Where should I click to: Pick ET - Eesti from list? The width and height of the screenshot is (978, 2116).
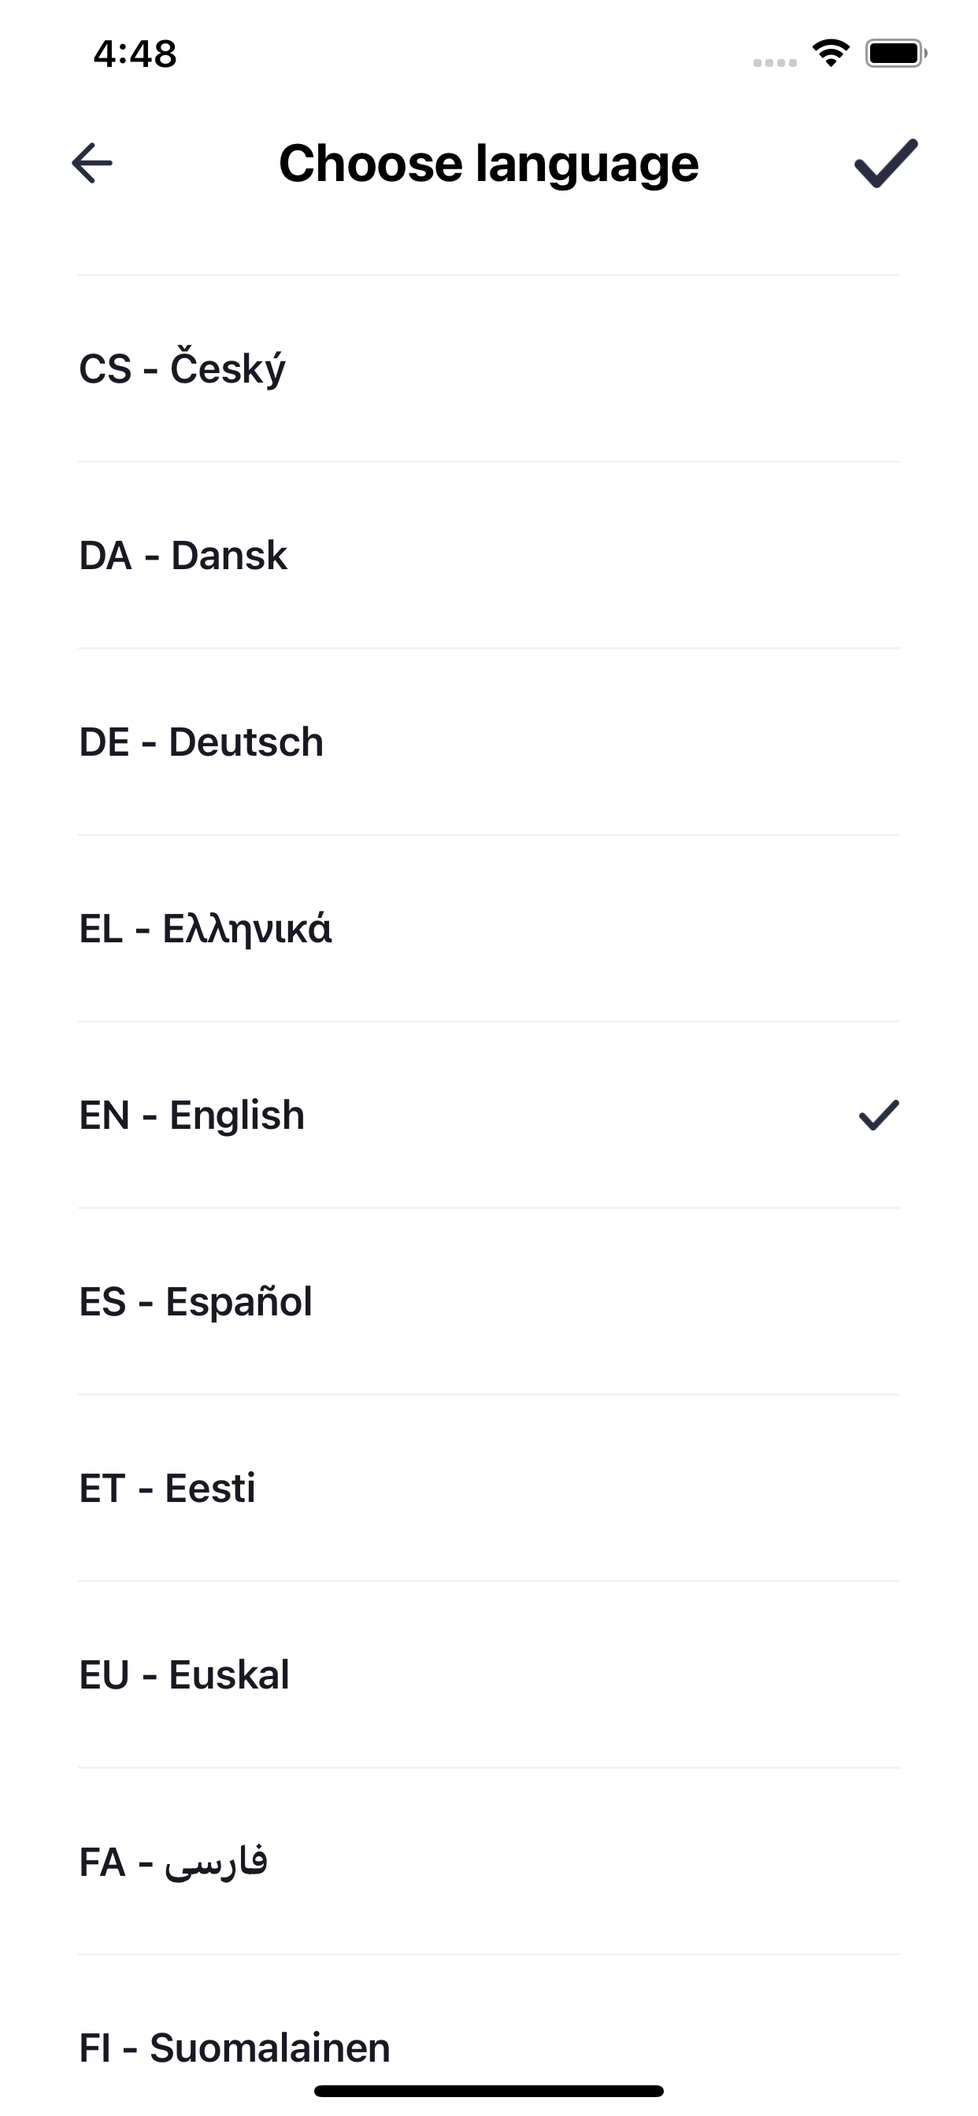tap(489, 1488)
